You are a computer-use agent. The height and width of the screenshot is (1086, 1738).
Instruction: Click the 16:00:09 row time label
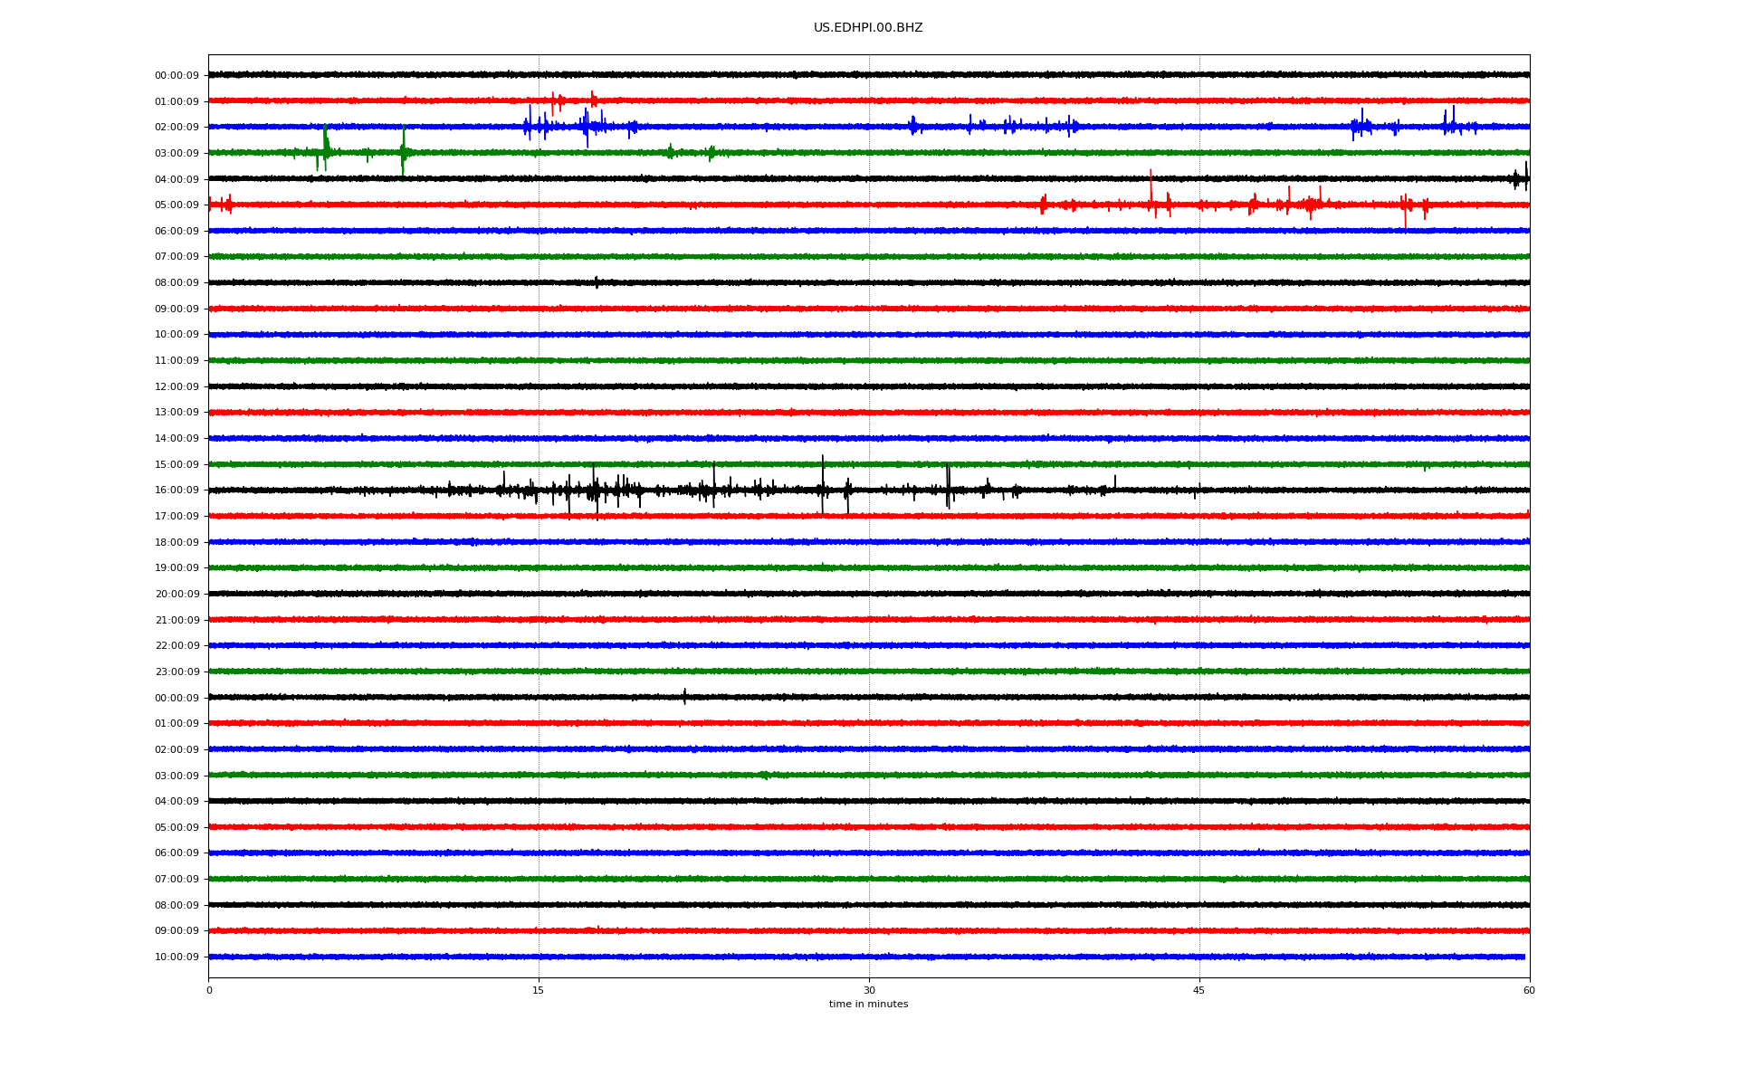tap(177, 491)
